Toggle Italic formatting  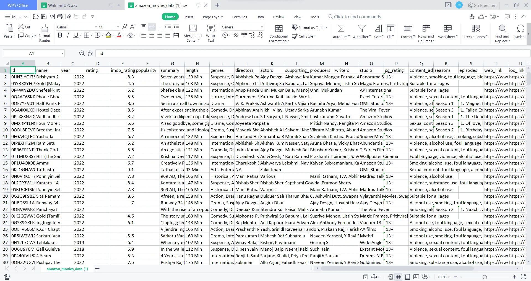(68, 35)
